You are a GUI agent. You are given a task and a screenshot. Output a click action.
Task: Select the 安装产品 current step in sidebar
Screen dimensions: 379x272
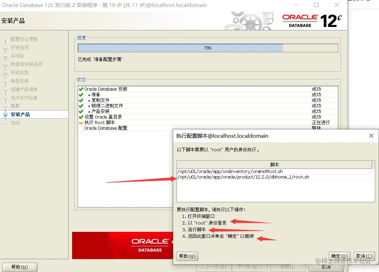20,114
